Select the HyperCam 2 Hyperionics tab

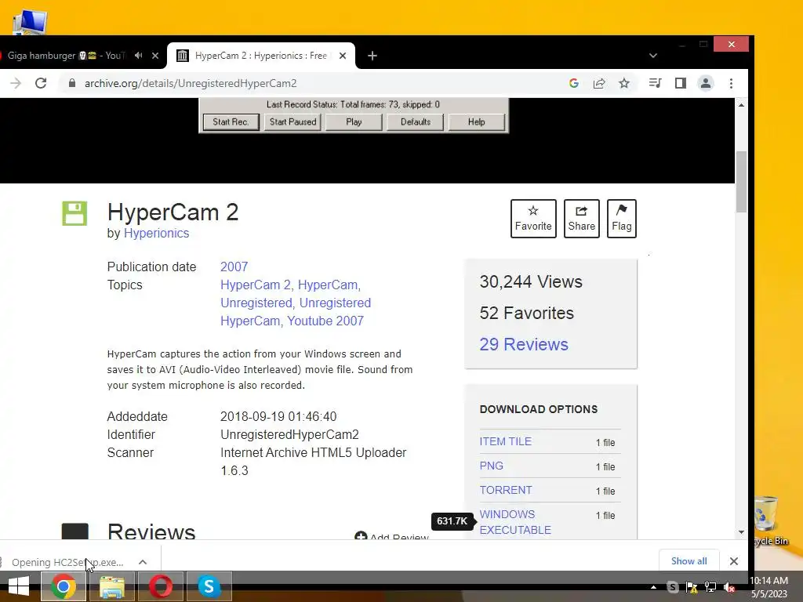260,56
